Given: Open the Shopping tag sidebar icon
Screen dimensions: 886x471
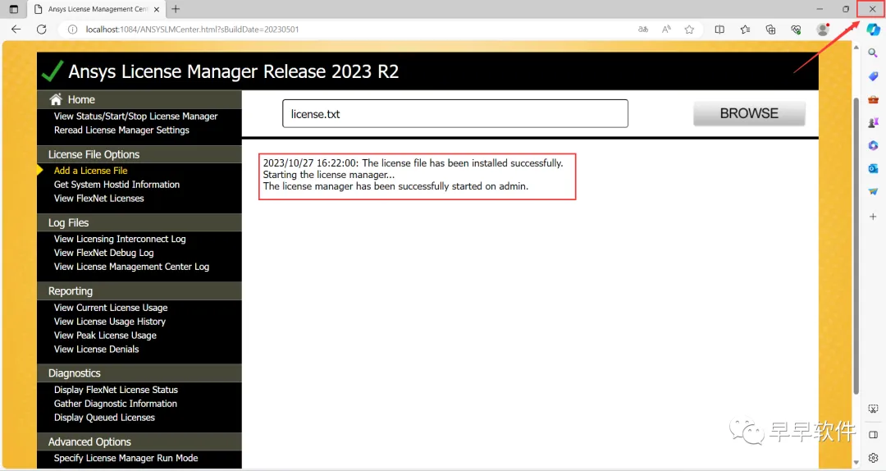Looking at the screenshot, I should [x=873, y=75].
